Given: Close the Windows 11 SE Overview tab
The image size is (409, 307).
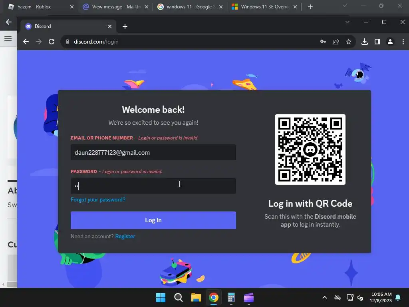Looking at the screenshot, I should click(295, 7).
